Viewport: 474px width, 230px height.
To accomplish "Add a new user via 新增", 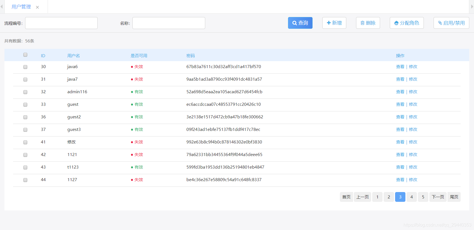I will [x=334, y=23].
